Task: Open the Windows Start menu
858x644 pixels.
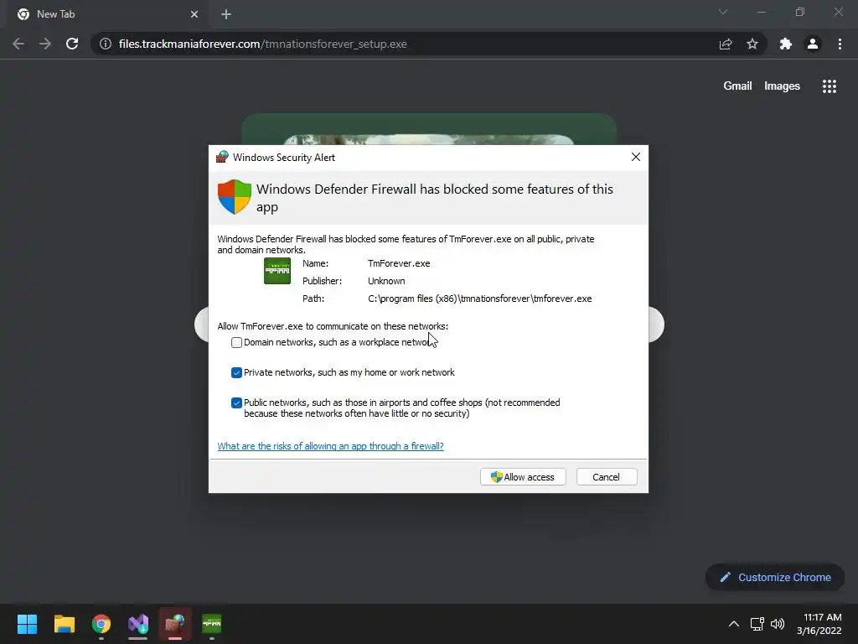Action: [28, 624]
